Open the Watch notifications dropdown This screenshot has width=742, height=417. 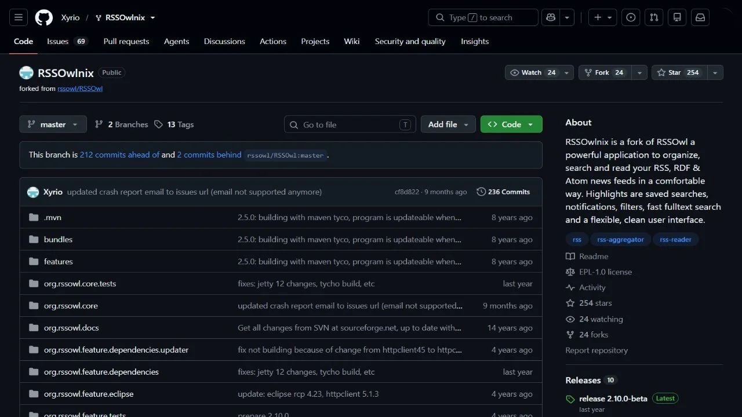(x=540, y=72)
